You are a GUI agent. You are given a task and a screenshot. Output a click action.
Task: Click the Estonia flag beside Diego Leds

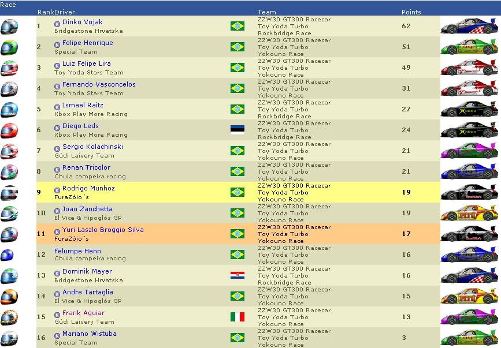point(237,130)
